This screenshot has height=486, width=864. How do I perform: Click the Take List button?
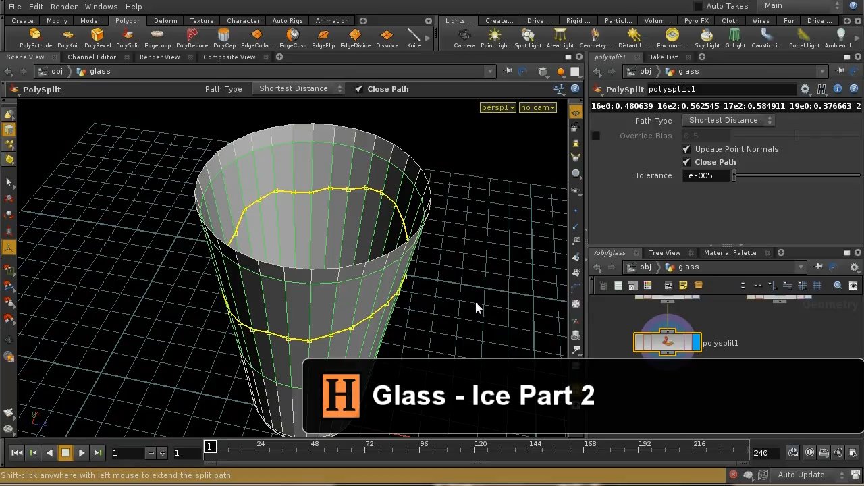pyautogui.click(x=663, y=57)
